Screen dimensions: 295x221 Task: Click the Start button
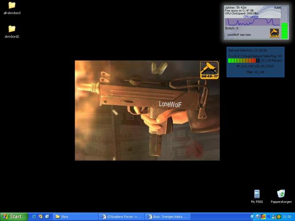click(x=14, y=217)
